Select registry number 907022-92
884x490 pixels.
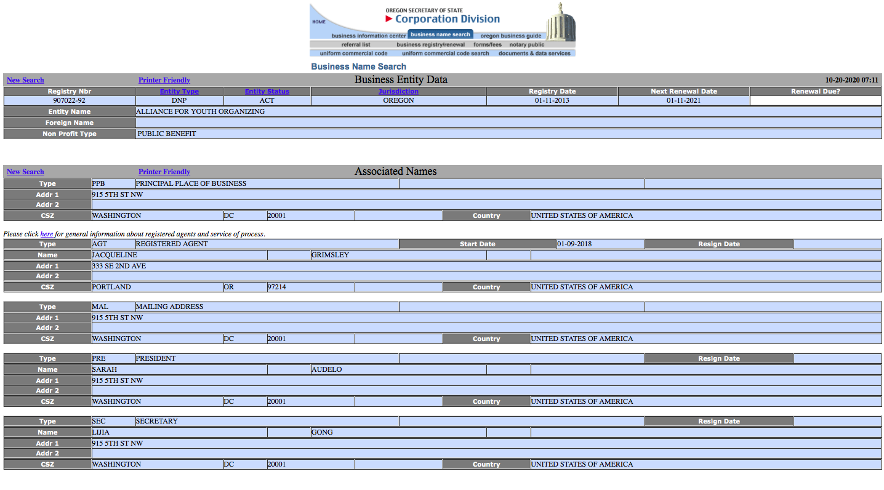[70, 100]
